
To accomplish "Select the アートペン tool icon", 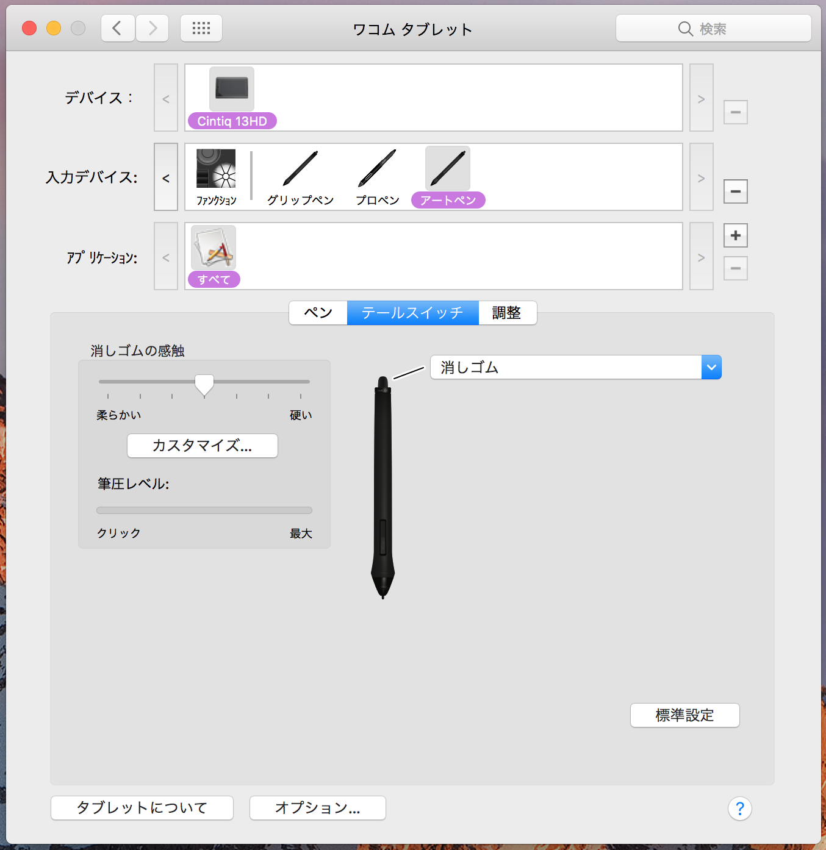I will (448, 168).
